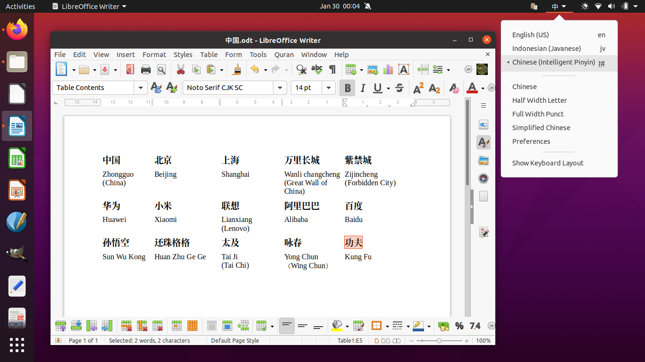Open the Tools menu
This screenshot has width=645, height=362.
tap(258, 55)
